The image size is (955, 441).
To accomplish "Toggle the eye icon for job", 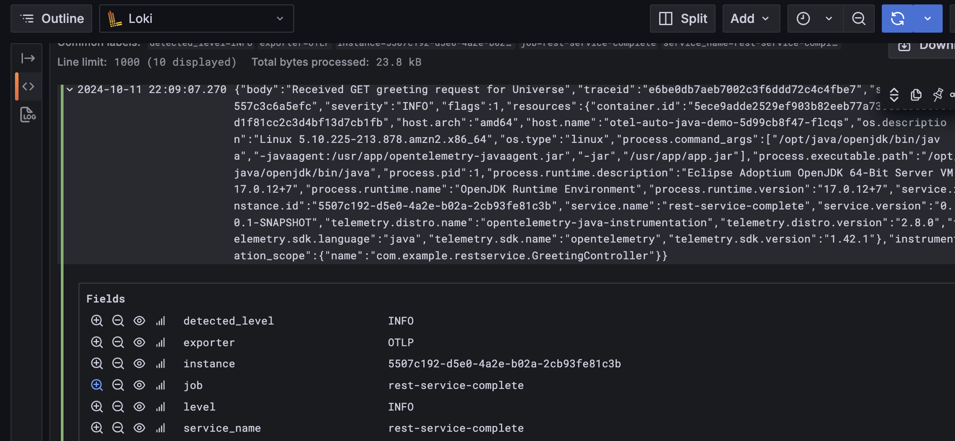I will (x=139, y=385).
